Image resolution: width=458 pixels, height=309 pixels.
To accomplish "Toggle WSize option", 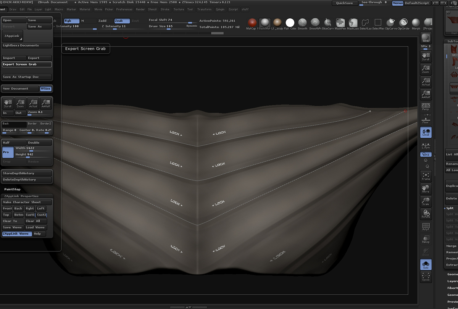I will 46,89.
